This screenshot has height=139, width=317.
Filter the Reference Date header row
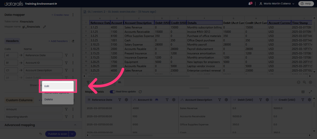coord(66,55)
